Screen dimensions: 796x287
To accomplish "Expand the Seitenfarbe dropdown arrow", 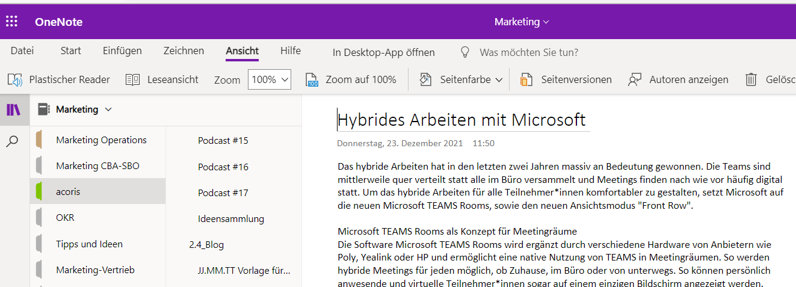I will click(499, 80).
